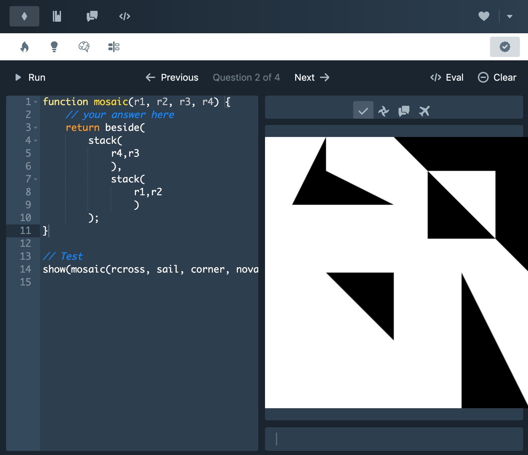Click the rendered mosaic rune image
This screenshot has width=528, height=455.
click(397, 273)
